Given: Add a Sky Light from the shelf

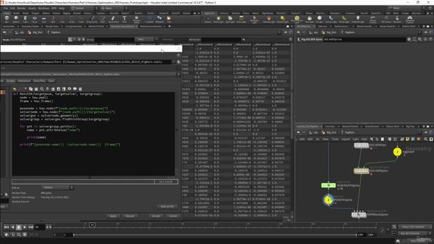Looking at the screenshot, I should (x=309, y=19).
